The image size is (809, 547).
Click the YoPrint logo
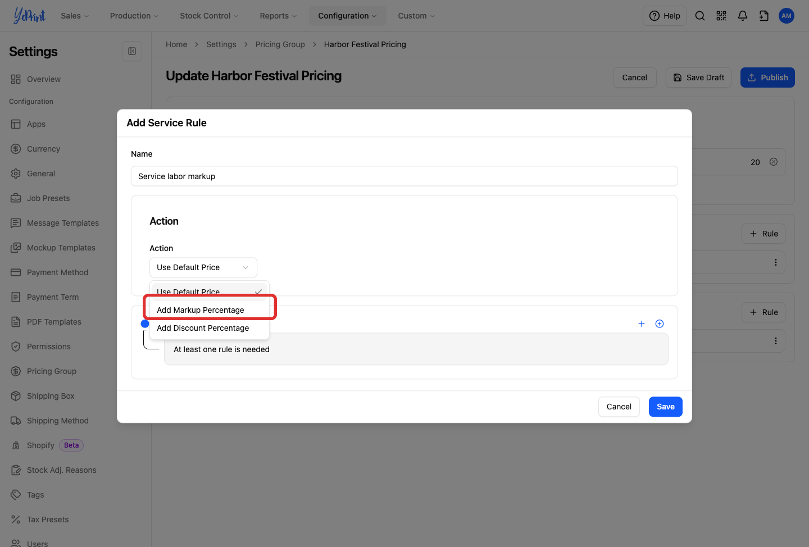click(x=29, y=16)
